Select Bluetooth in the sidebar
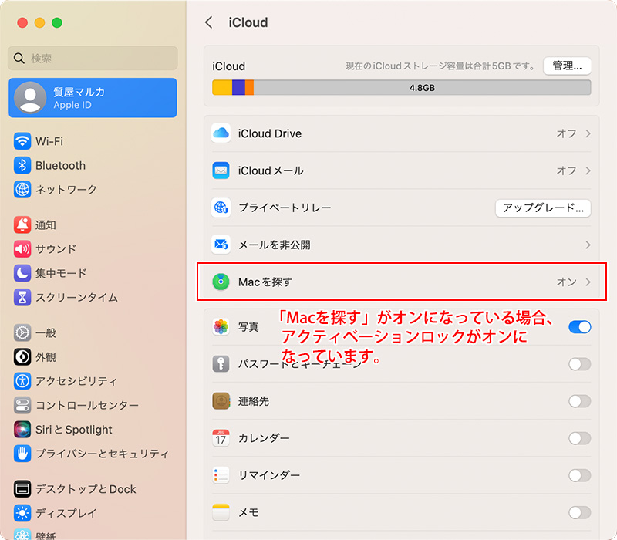This screenshot has width=617, height=540. 60,165
